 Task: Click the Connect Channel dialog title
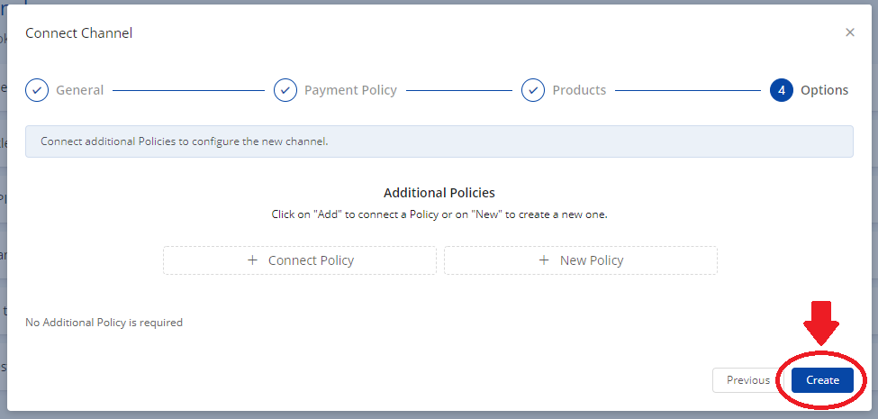pos(78,33)
